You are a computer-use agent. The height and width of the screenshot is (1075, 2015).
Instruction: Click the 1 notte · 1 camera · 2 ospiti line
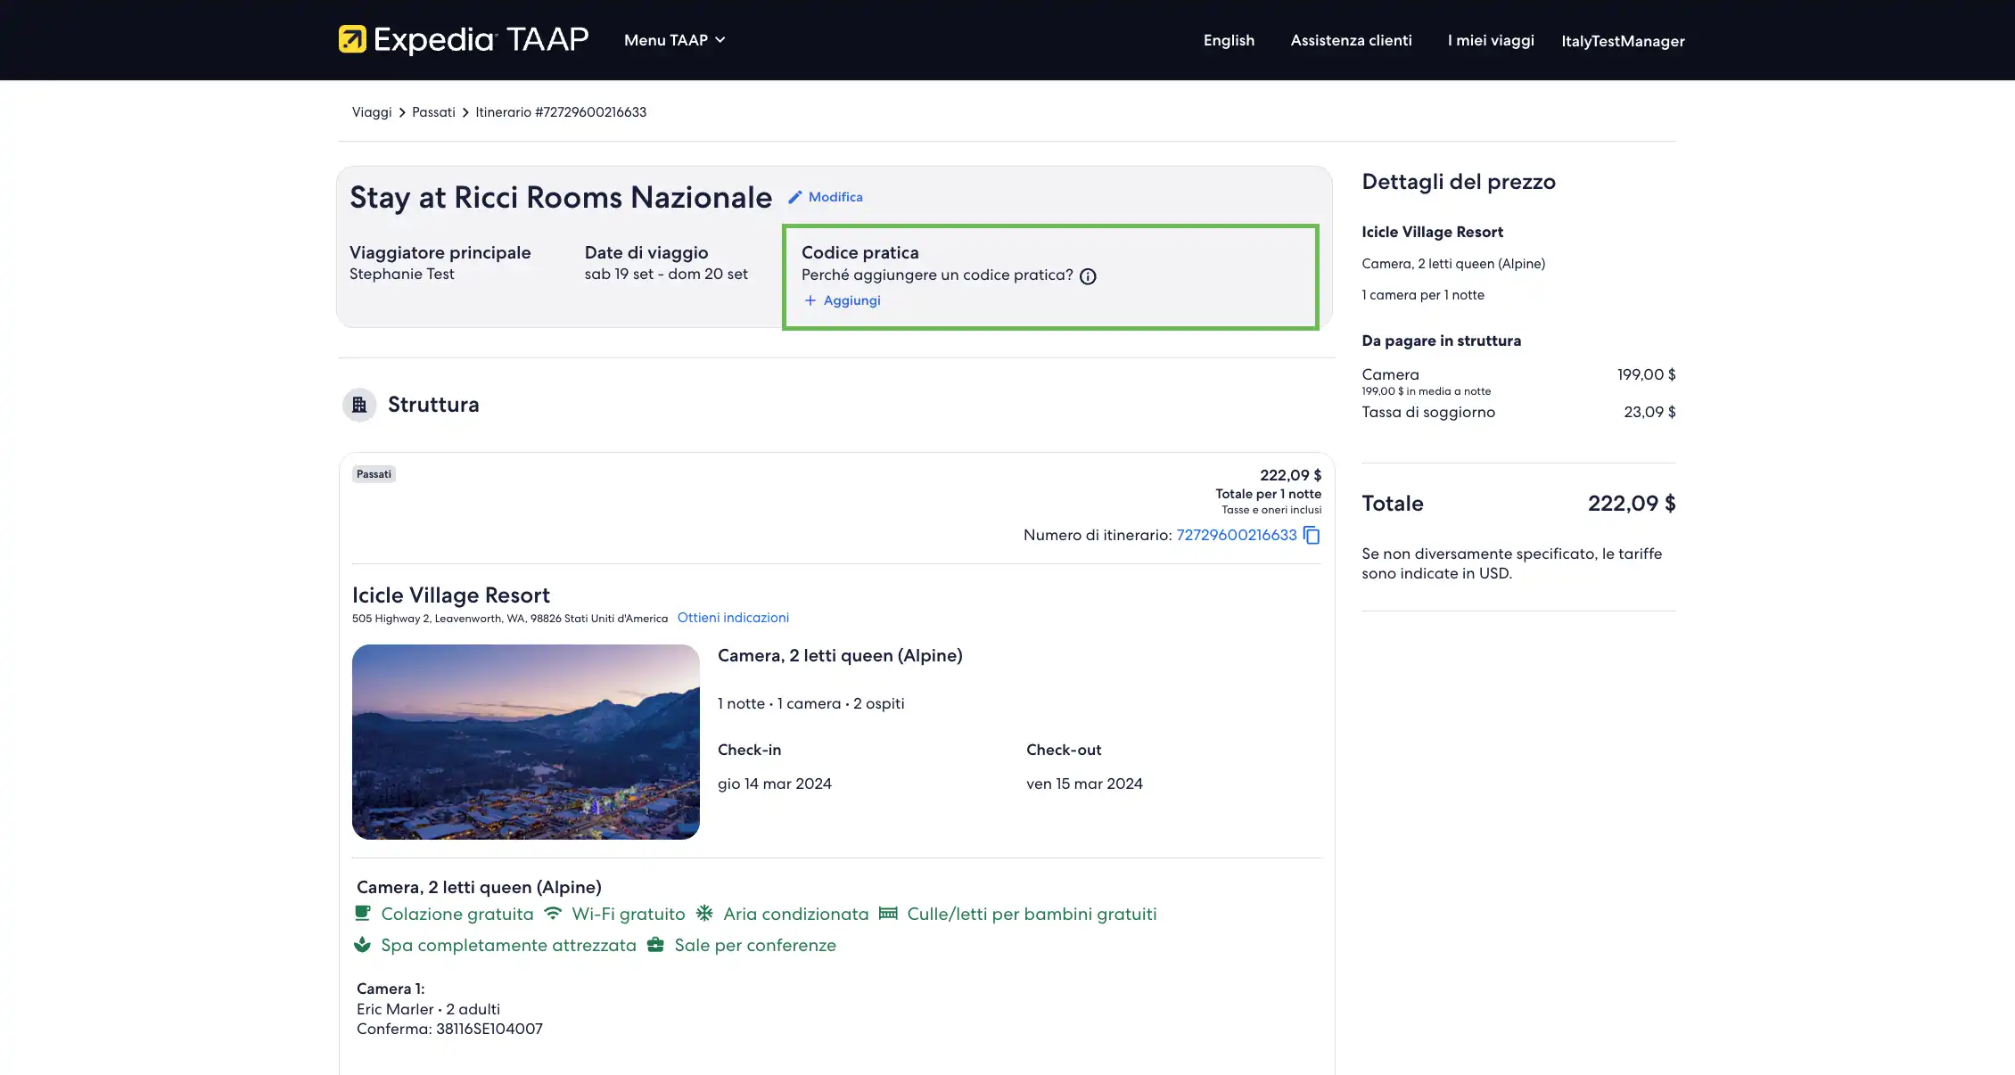coord(811,703)
